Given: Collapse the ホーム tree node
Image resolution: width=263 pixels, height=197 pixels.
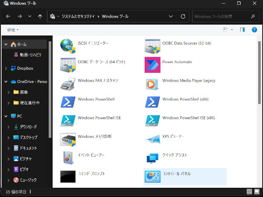Looking at the screenshot, I should tap(6, 44).
